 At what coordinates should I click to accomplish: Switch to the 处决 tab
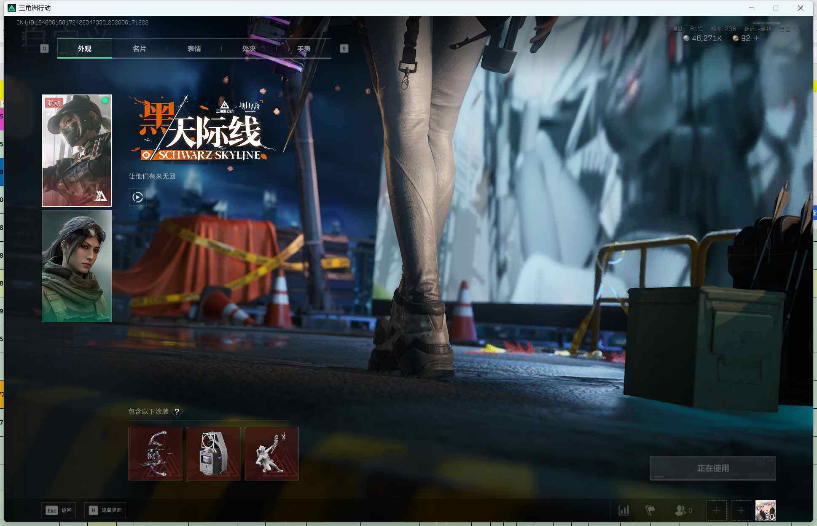point(249,49)
